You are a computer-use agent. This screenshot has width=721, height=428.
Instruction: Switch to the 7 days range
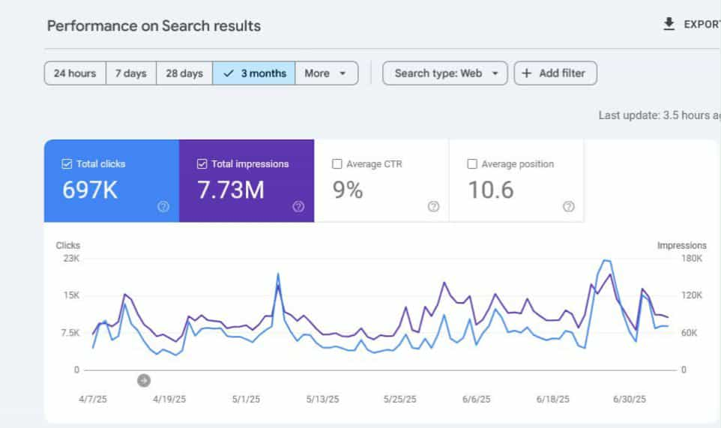tap(130, 73)
